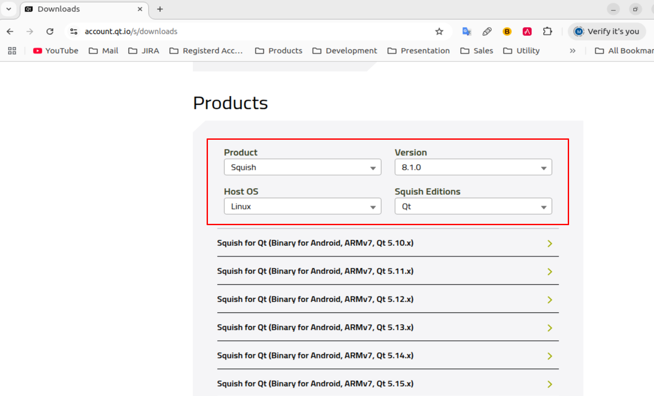Open the Extensions puzzle-piece menu
Screen dimensions: 654x396
547,32
